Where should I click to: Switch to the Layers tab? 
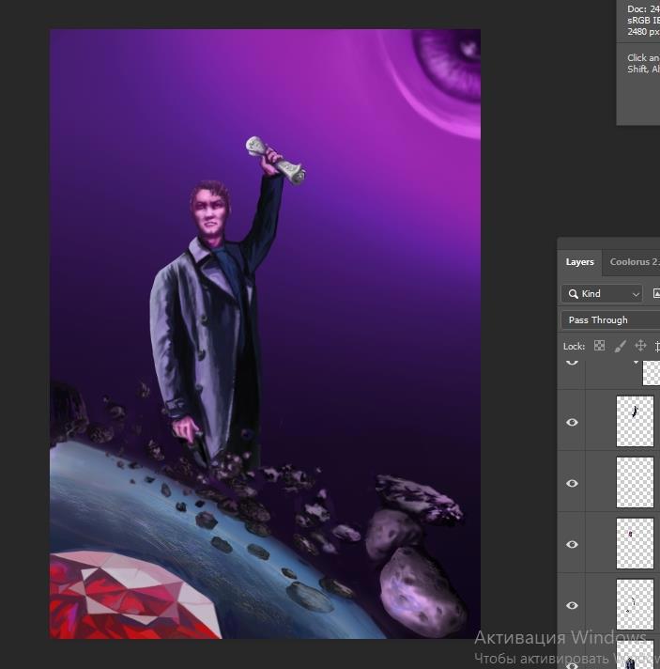pyautogui.click(x=579, y=262)
